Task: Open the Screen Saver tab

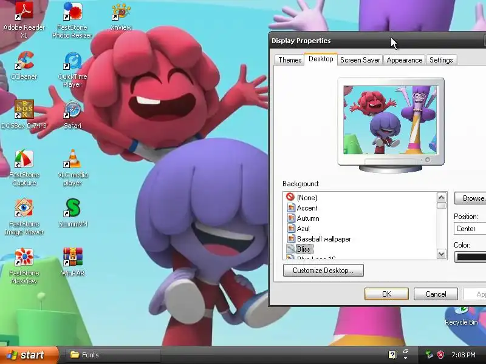Action: [360, 60]
